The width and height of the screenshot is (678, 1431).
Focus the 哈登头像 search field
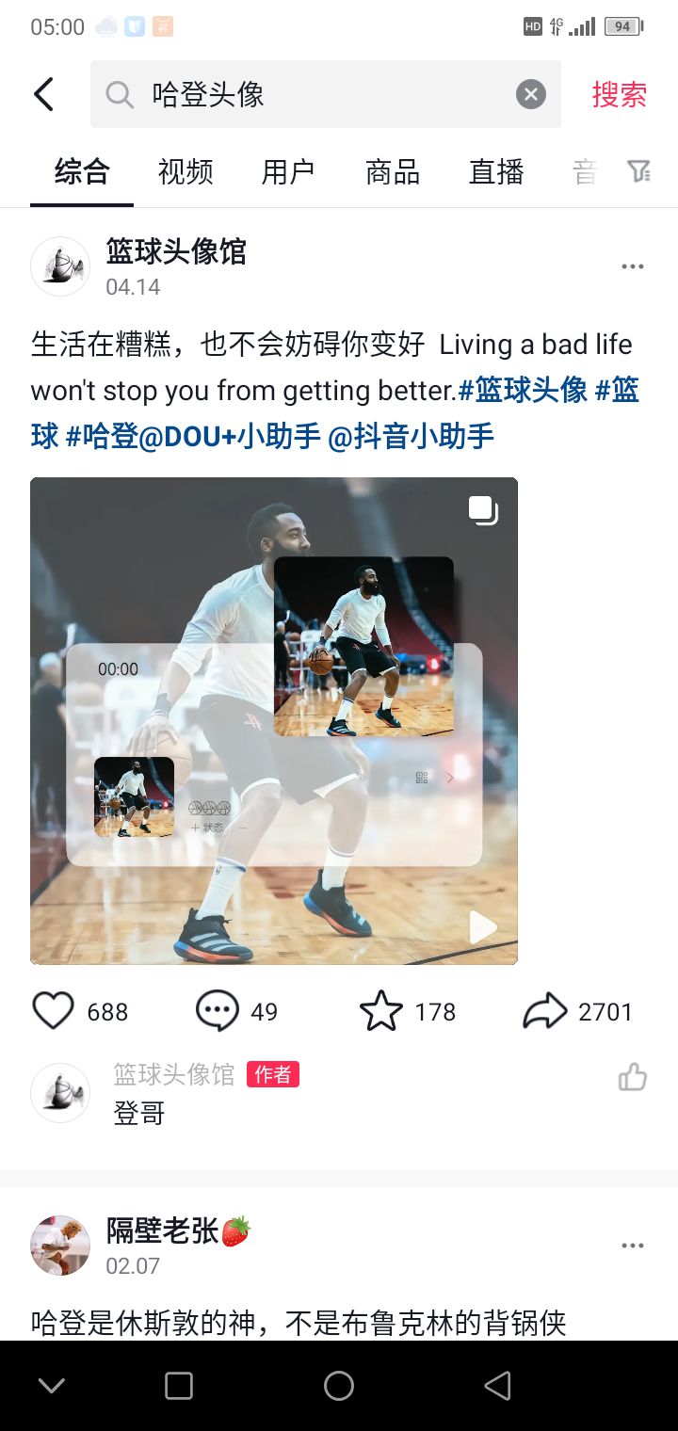click(326, 94)
